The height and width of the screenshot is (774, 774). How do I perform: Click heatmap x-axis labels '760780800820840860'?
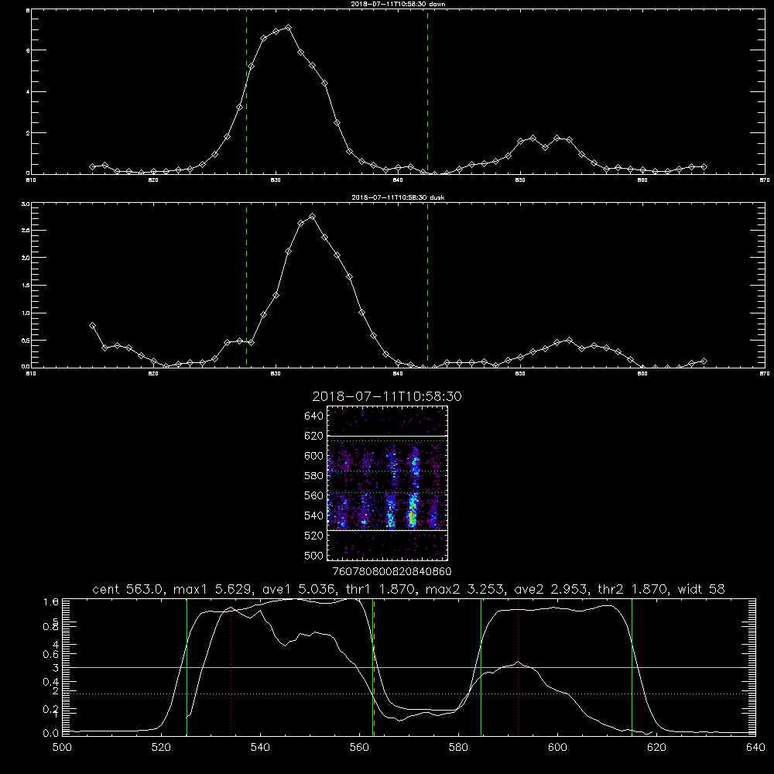pyautogui.click(x=392, y=571)
